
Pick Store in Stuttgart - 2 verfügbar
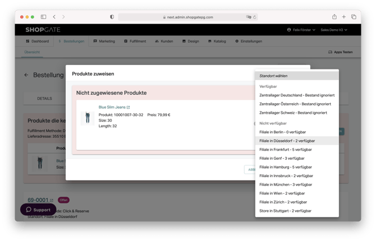(x=285, y=211)
